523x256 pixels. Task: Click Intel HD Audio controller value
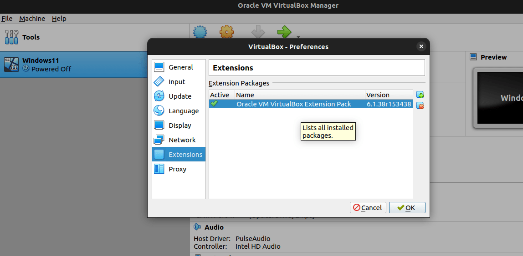[258, 247]
